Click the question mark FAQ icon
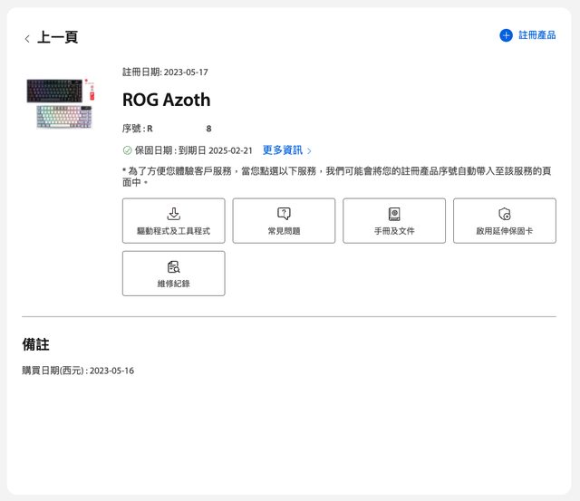Image resolution: width=580 pixels, height=501 pixels. [284, 214]
